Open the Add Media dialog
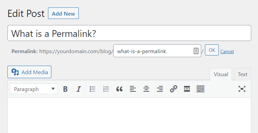258x133 pixels. (x=29, y=72)
